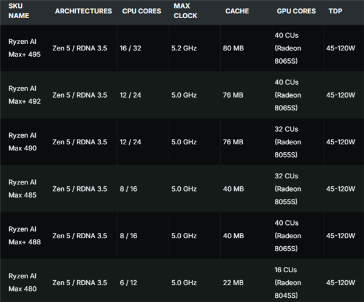Click Zen 5 / RDNA 3.5 in Max+ 495 row

79,49
